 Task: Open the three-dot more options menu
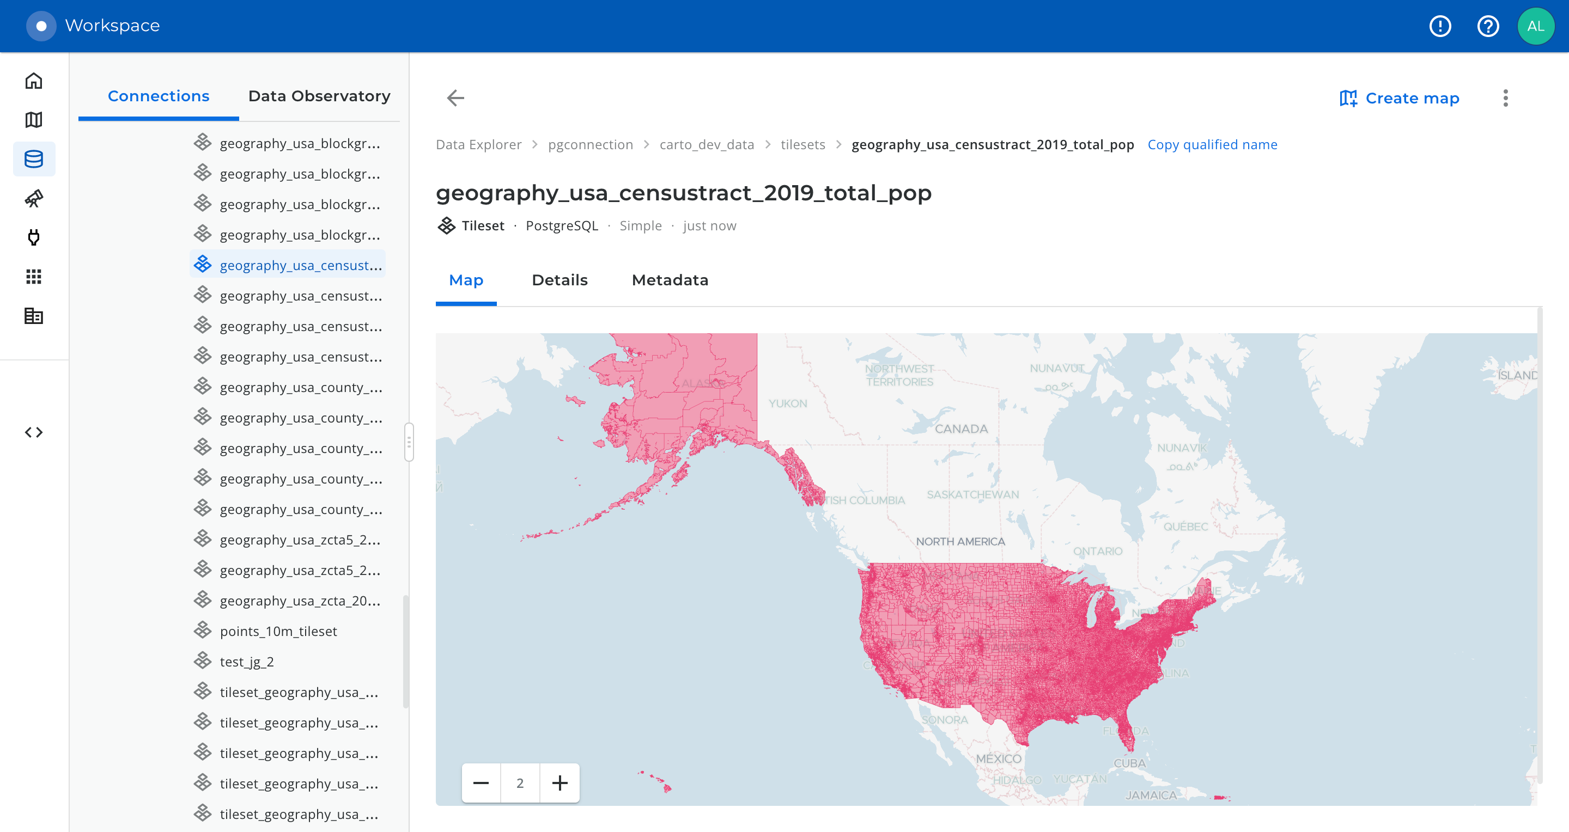point(1505,98)
